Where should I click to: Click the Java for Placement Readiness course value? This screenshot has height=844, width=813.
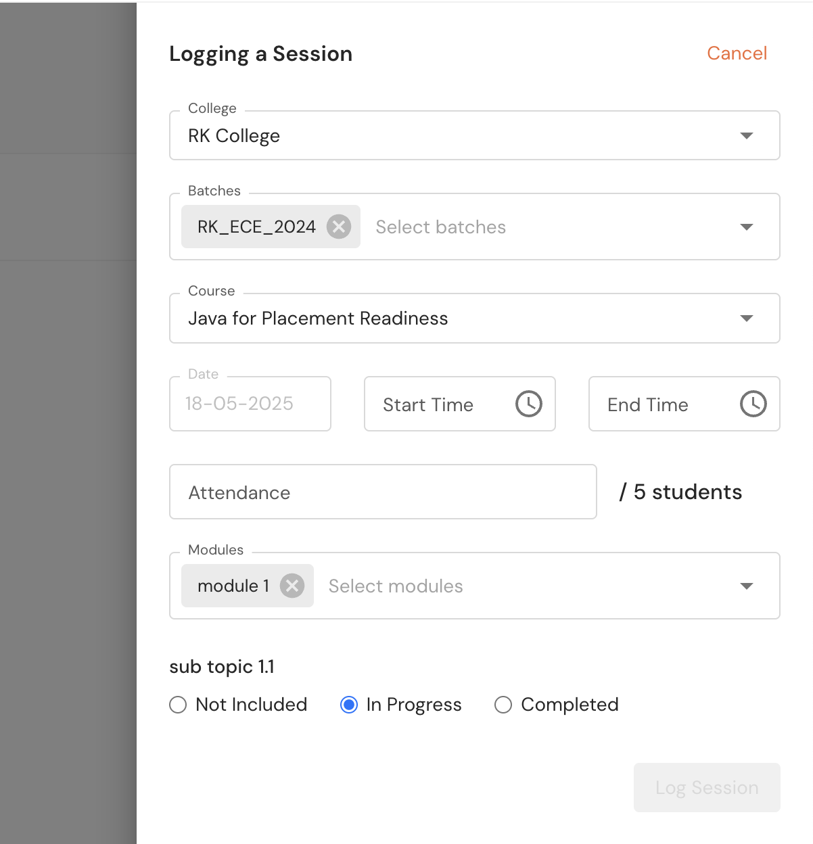[318, 319]
